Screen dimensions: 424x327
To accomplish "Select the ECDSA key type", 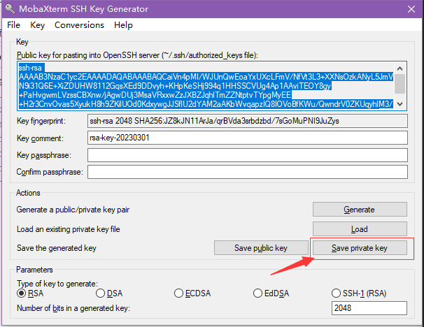I will [x=192, y=293].
